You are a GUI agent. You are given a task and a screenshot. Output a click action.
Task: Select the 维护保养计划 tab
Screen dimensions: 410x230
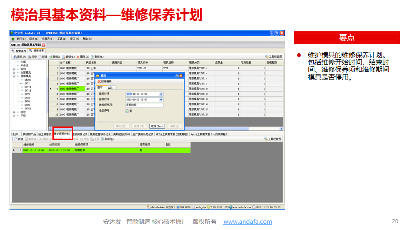62,134
